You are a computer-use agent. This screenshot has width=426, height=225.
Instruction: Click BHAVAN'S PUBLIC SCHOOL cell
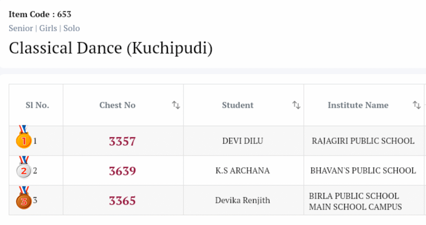point(363,171)
